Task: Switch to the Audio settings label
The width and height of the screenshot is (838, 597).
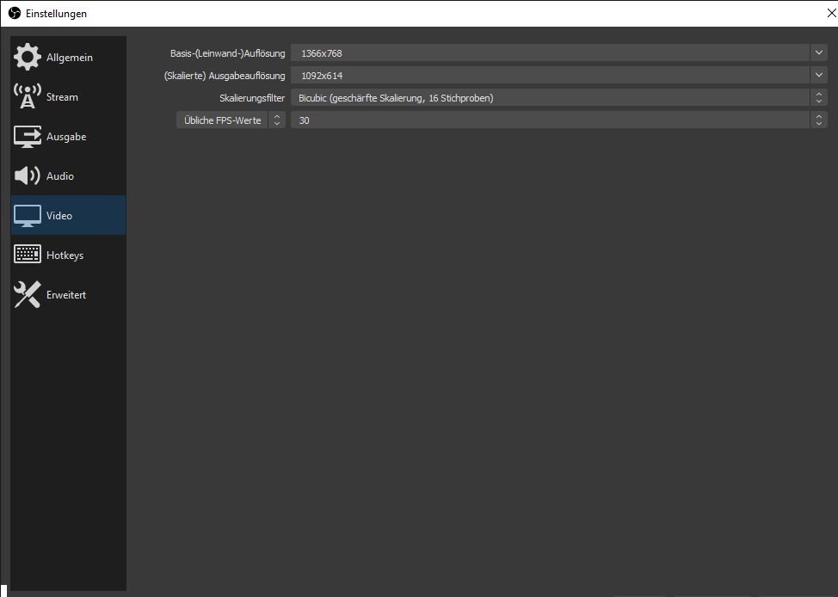Action: [x=60, y=176]
